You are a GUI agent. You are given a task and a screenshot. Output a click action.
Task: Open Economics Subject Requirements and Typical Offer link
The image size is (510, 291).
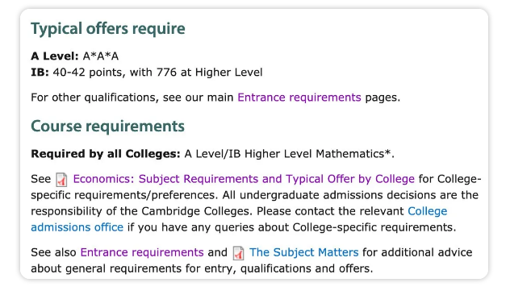click(x=244, y=179)
